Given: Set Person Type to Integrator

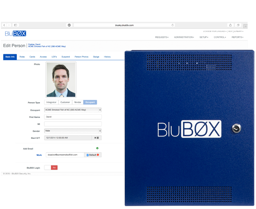Looking at the screenshot, I should (51, 102).
